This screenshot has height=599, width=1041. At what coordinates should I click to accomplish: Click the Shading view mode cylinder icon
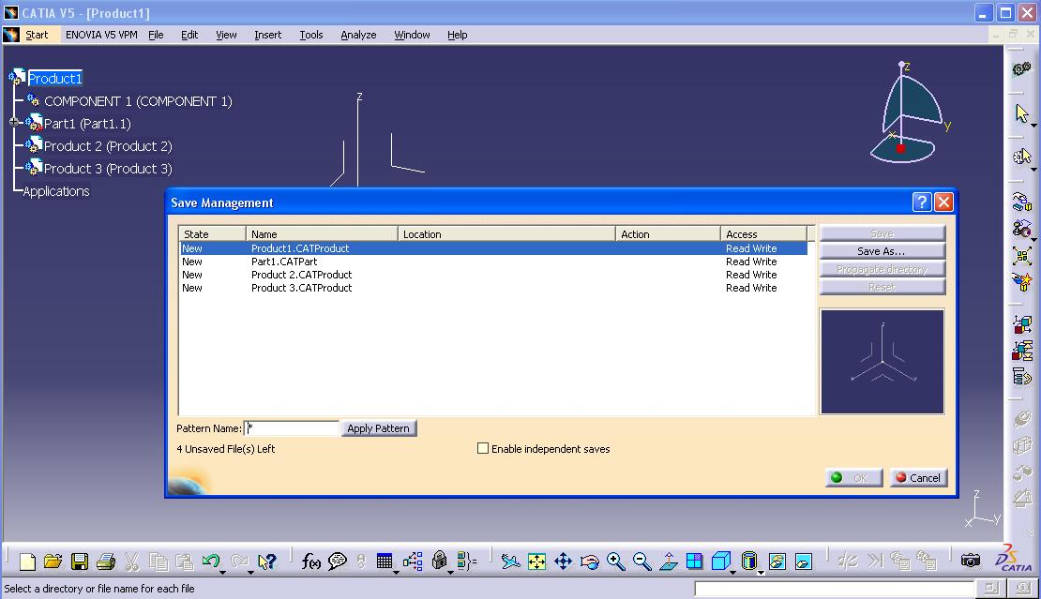click(749, 562)
